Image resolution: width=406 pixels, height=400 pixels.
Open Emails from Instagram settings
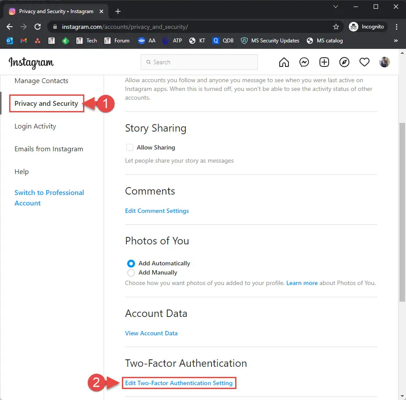[x=49, y=149]
